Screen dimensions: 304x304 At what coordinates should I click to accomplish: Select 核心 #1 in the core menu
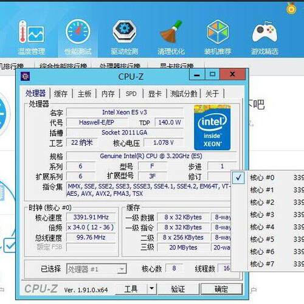pos(268,190)
